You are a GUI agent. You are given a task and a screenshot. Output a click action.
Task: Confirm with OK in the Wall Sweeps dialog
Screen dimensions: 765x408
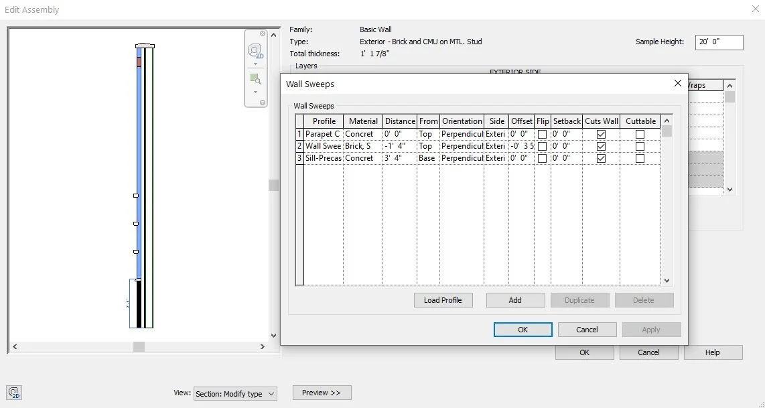[x=523, y=329]
